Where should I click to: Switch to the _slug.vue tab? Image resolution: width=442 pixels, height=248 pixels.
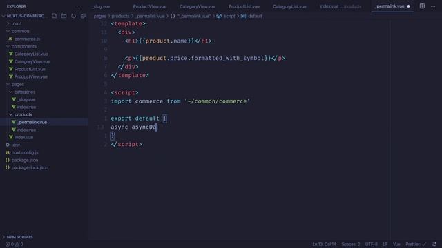102,6
